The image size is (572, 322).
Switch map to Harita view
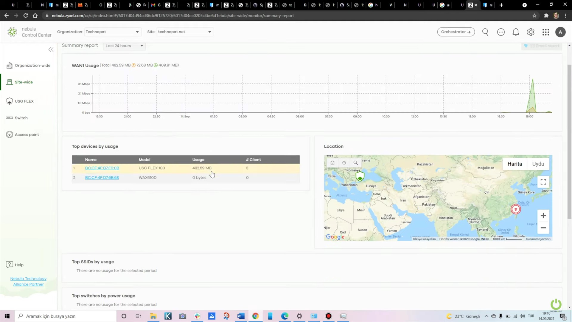click(515, 164)
